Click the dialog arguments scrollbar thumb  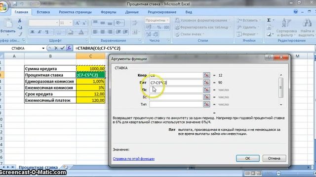tap(281, 88)
